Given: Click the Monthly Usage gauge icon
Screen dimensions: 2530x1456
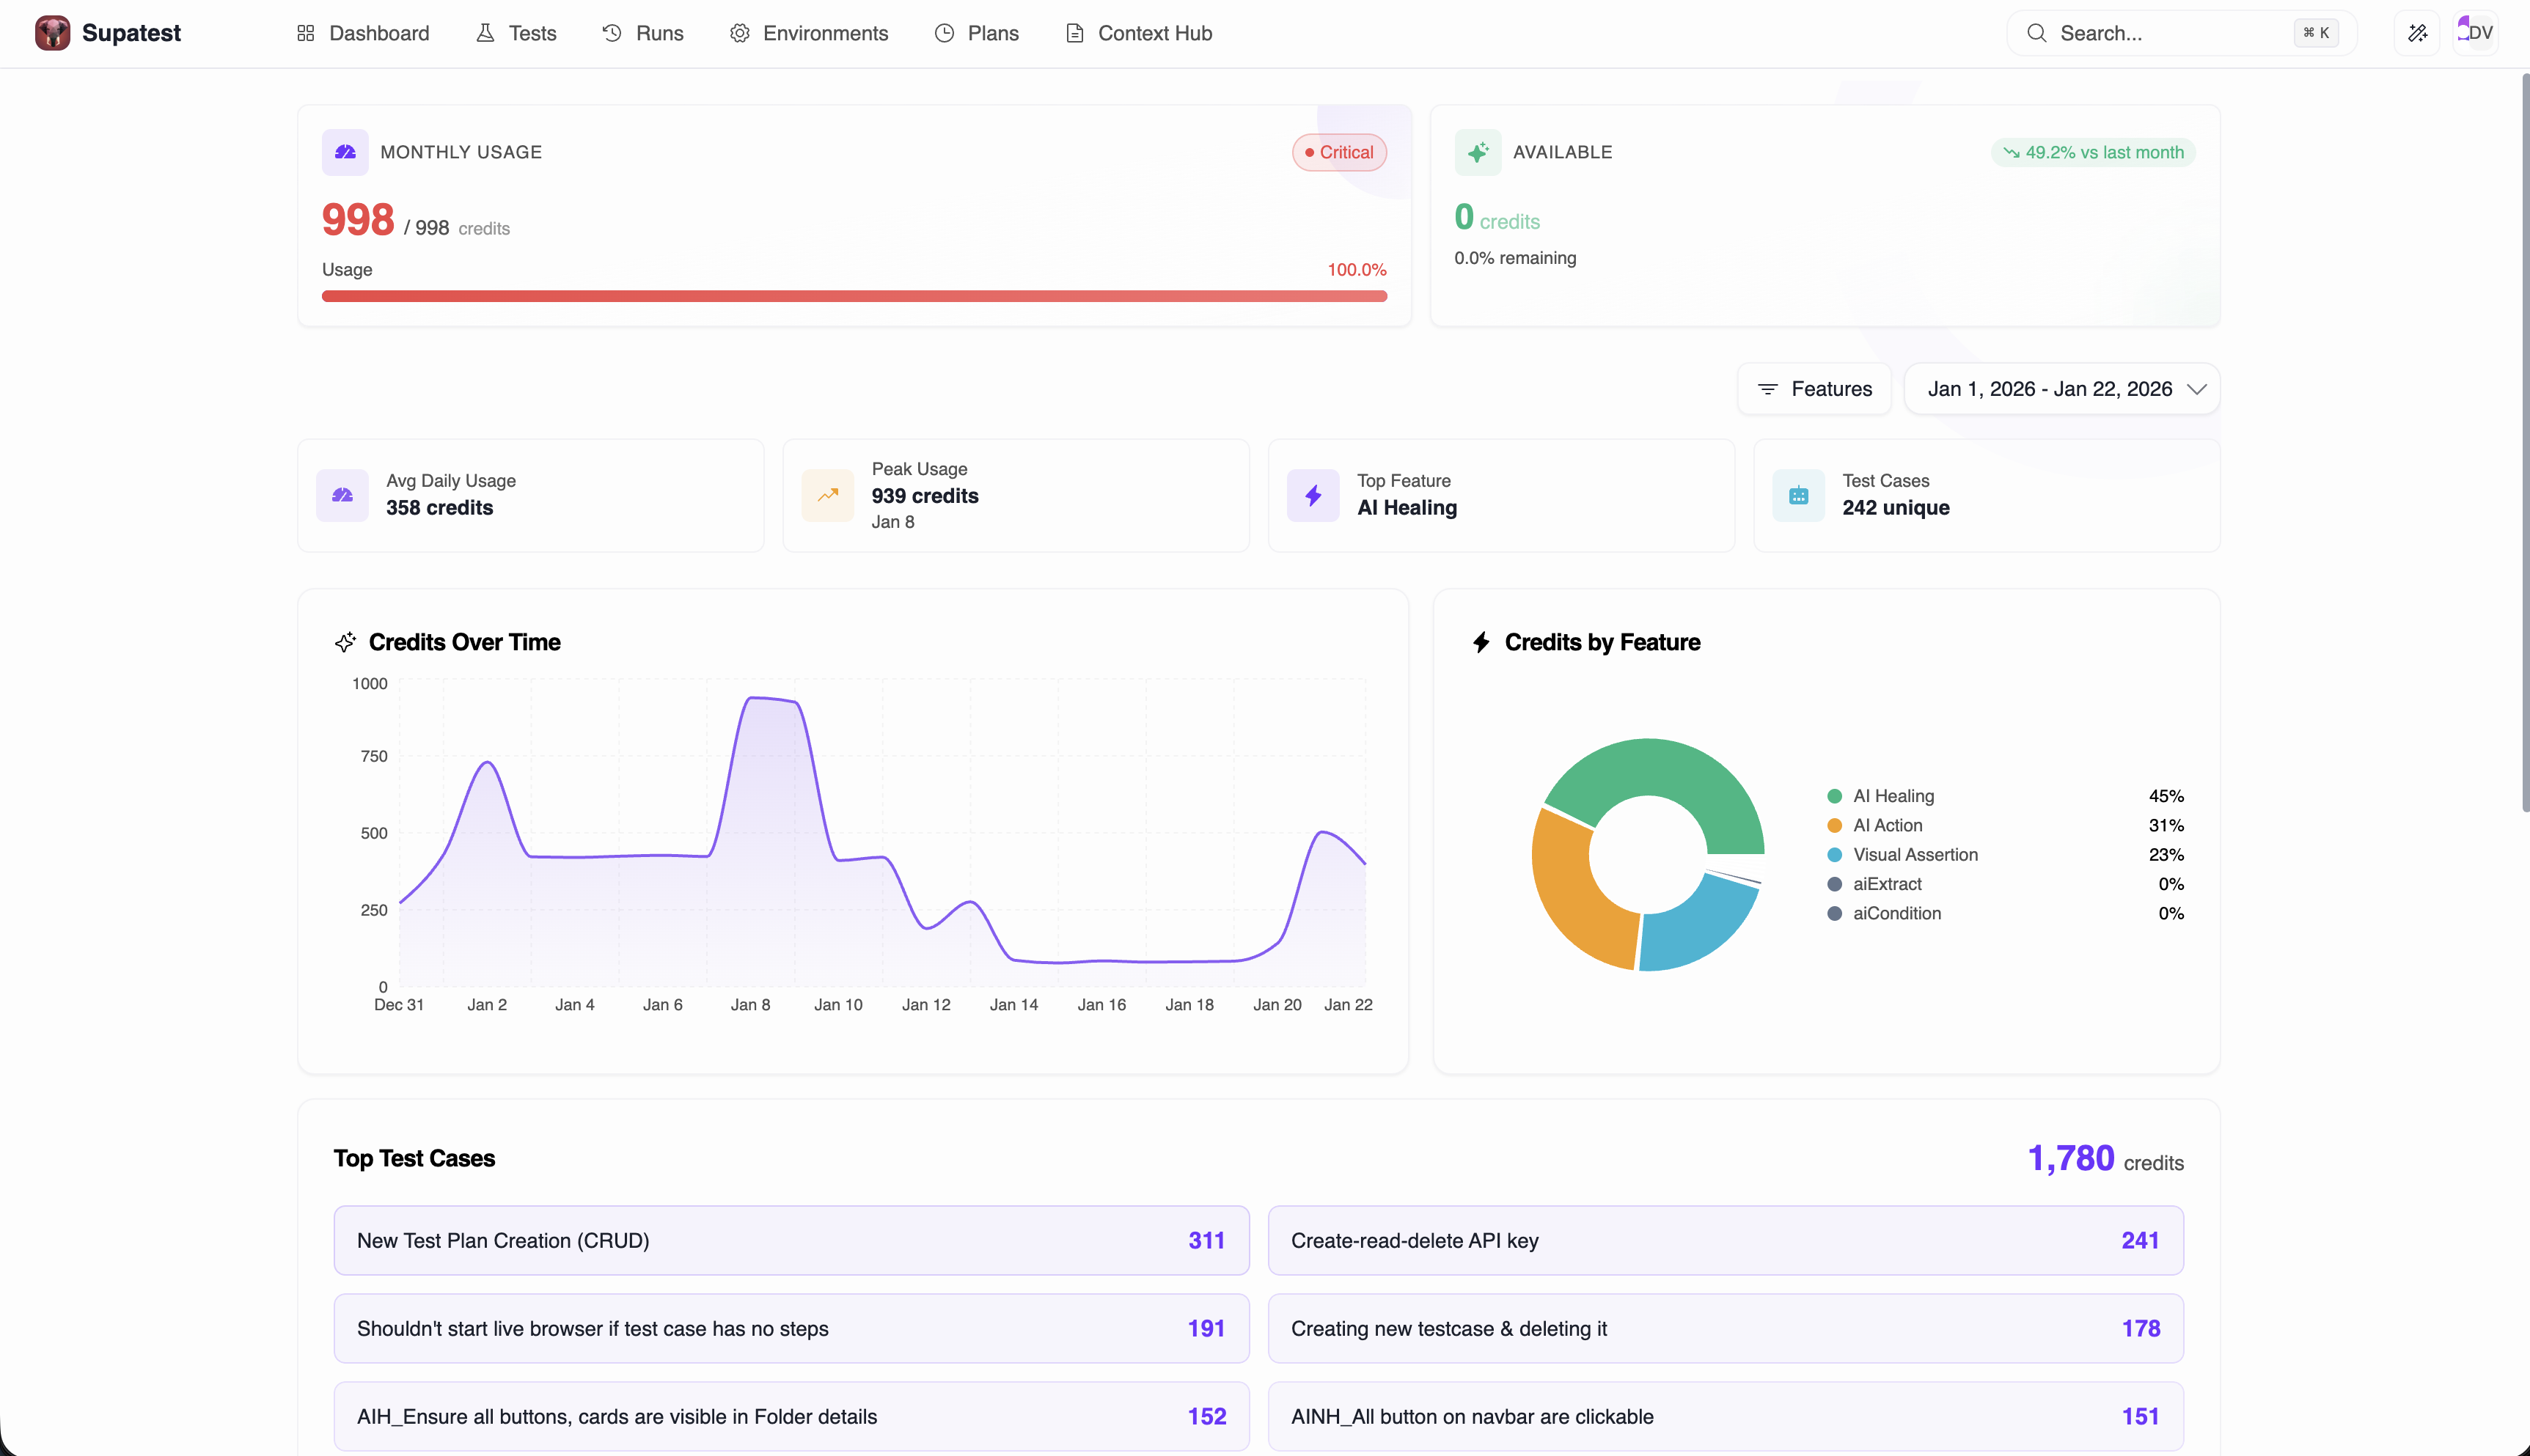Looking at the screenshot, I should [345, 152].
